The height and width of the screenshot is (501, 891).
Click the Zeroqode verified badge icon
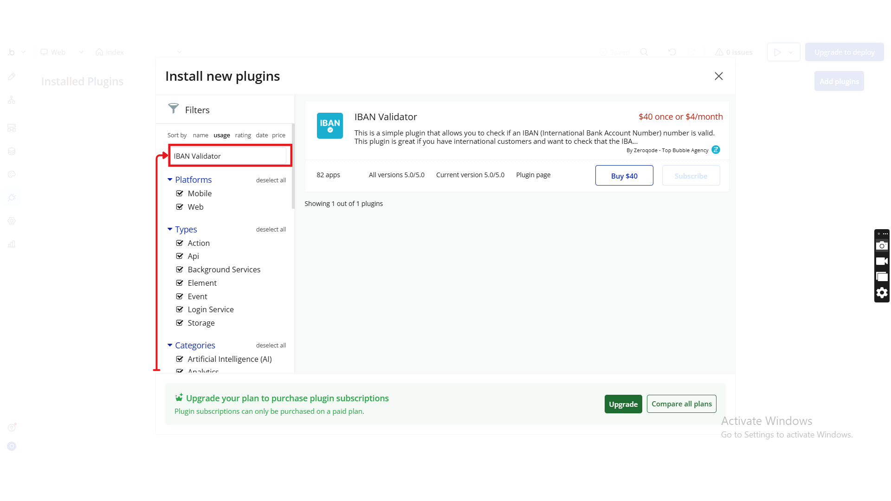716,150
